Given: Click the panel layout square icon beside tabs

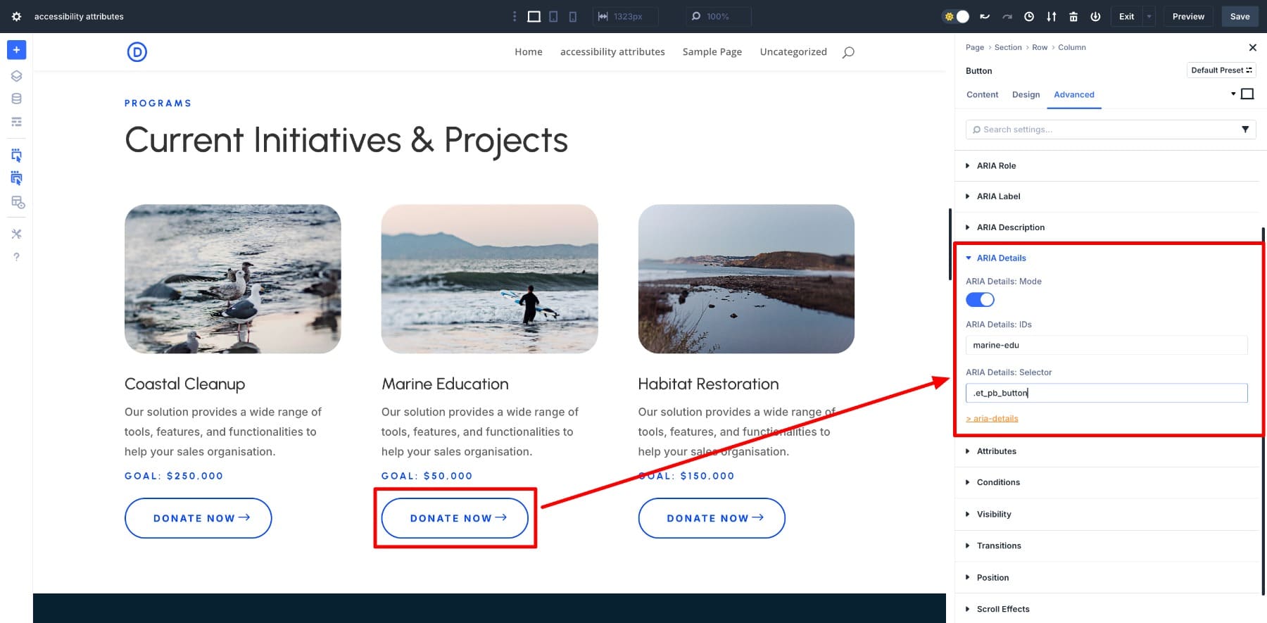Looking at the screenshot, I should (x=1247, y=94).
